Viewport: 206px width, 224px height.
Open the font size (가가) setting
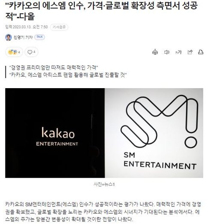178,52
